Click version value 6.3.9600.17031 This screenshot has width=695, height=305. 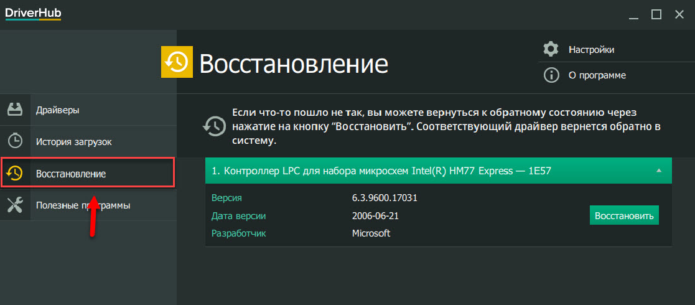385,197
